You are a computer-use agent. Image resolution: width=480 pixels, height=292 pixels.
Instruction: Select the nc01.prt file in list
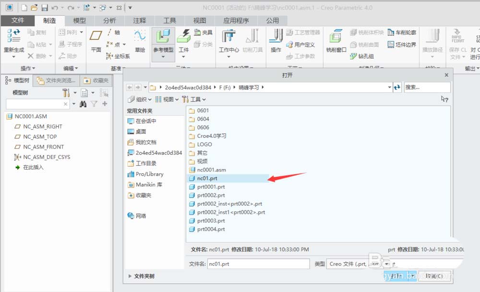[228, 178]
